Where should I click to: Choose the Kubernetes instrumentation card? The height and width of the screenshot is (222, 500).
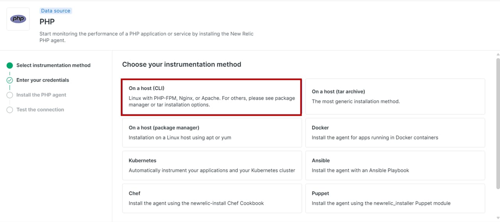(212, 165)
